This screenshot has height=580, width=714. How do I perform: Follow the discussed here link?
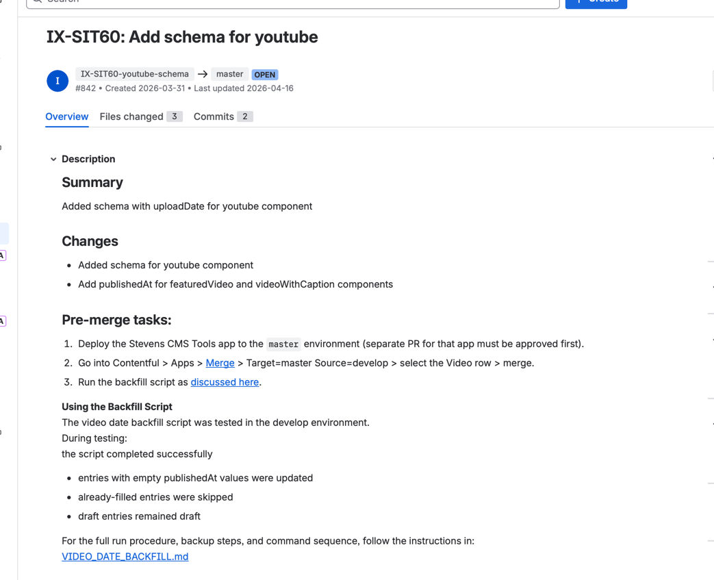[x=225, y=381]
